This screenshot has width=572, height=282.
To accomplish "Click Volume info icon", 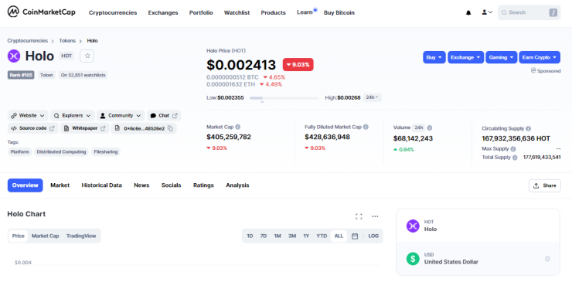I will click(430, 128).
